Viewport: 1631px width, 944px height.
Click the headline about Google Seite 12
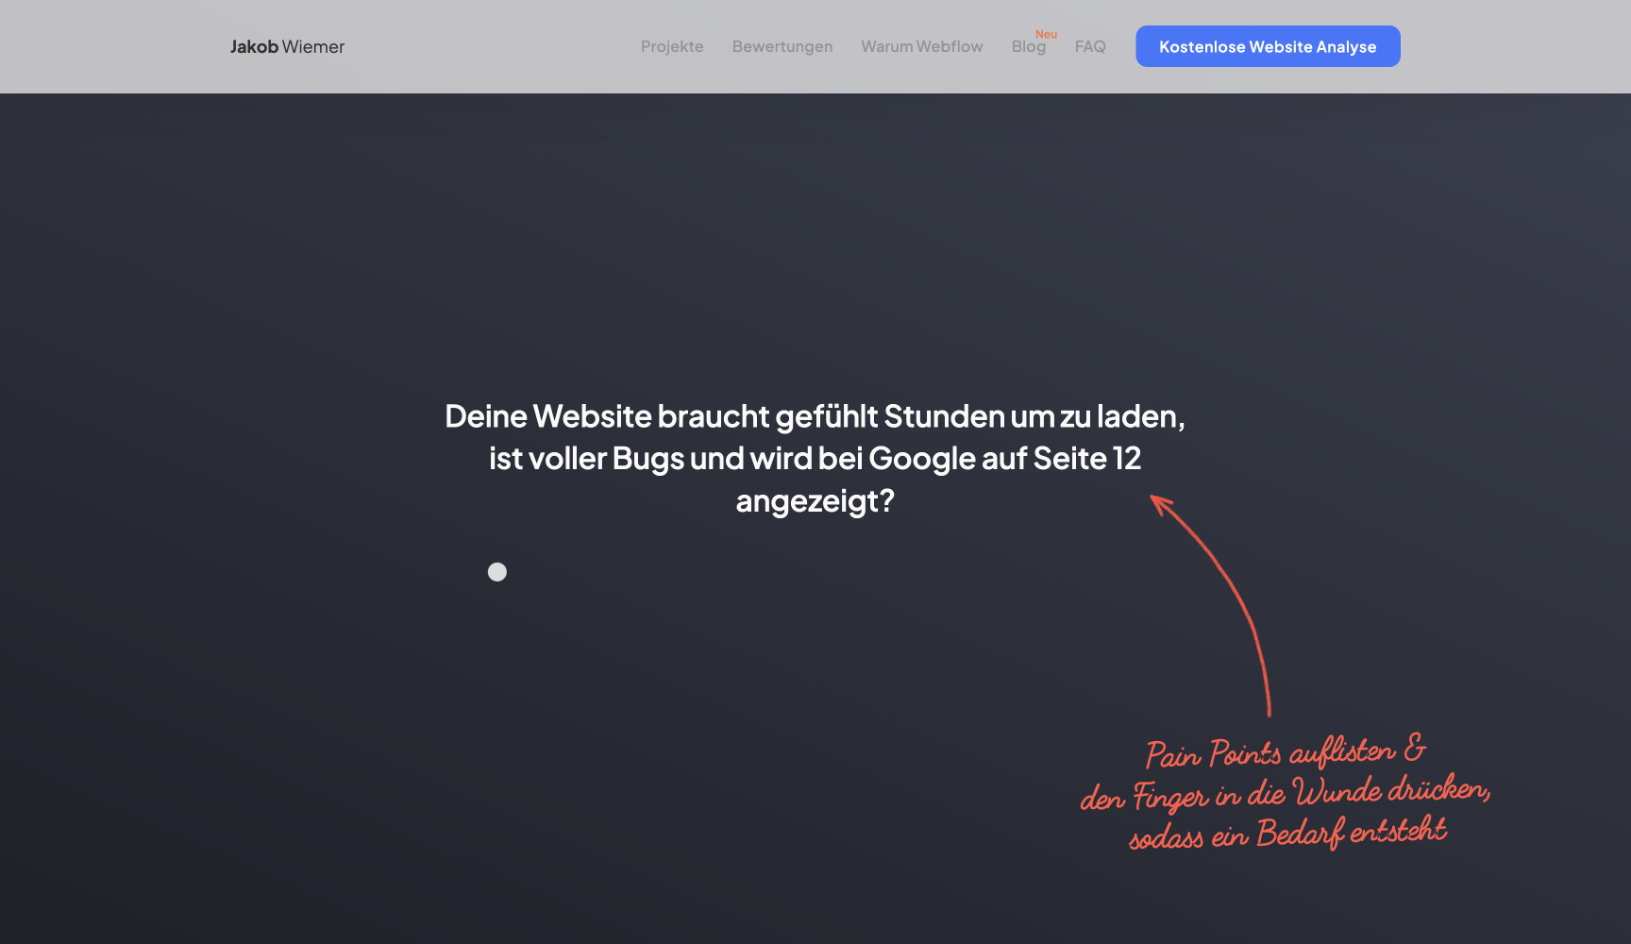tap(815, 458)
